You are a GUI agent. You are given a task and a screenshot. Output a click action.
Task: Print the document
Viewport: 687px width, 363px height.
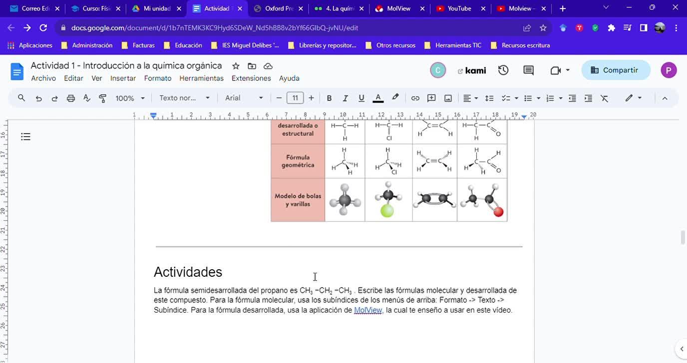tap(71, 98)
